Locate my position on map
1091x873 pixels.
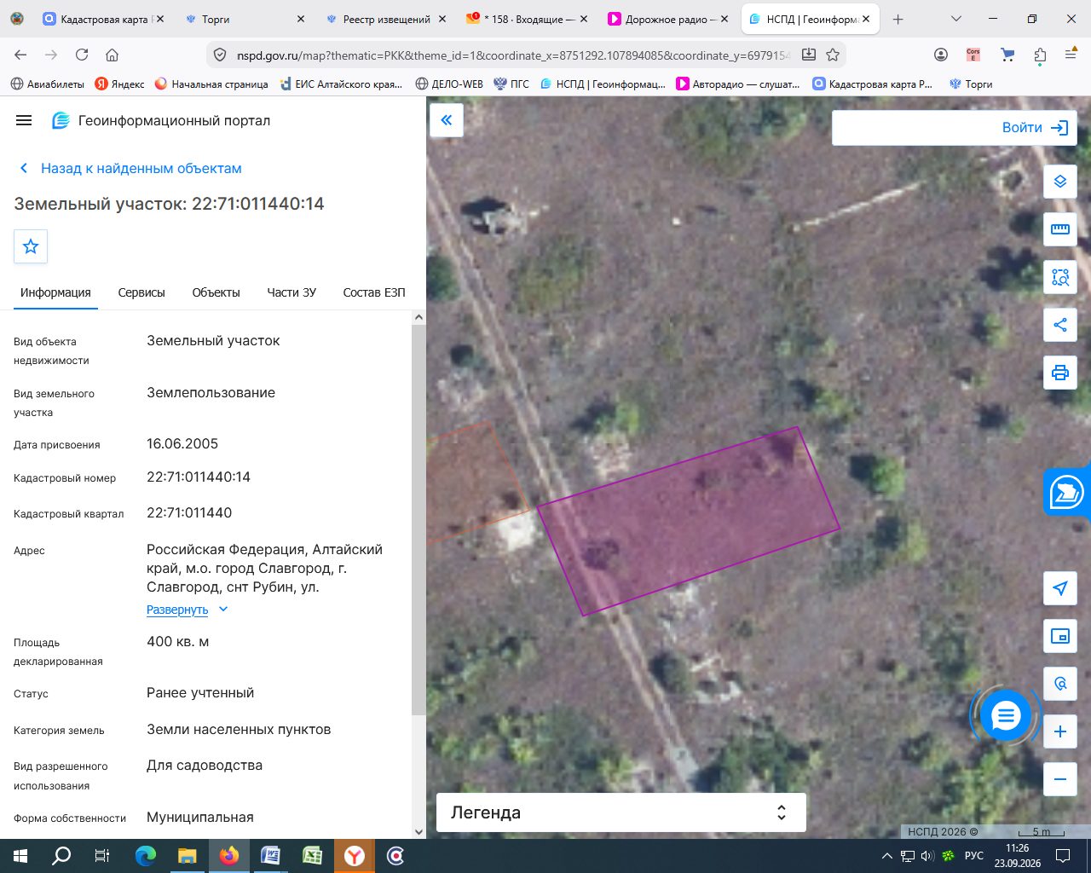coord(1060,588)
